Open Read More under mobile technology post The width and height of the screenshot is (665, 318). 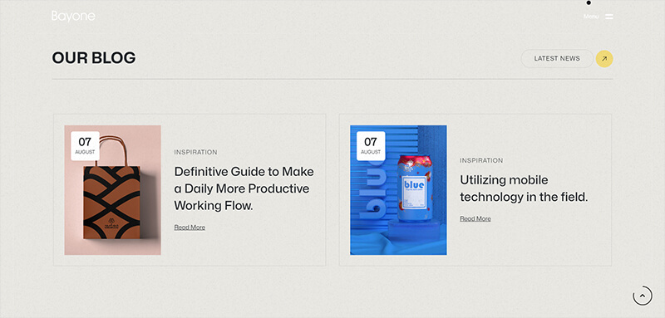[x=475, y=219]
